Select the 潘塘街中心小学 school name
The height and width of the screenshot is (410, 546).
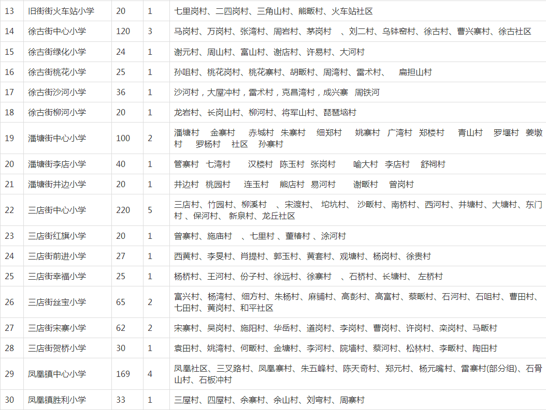[57, 139]
